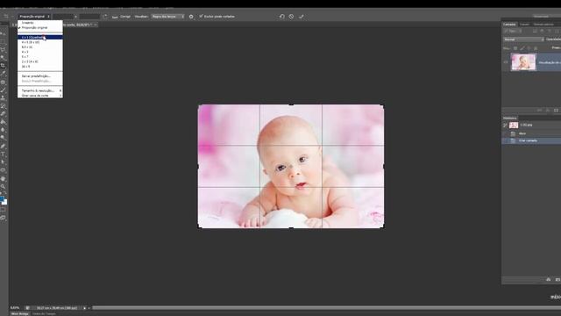Viewport: 561px width, 316px height.
Task: Select the Blur tool
Action: 4,130
